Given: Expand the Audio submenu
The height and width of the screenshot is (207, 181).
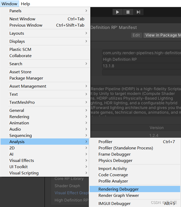Looking at the screenshot, I should click(x=45, y=129).
